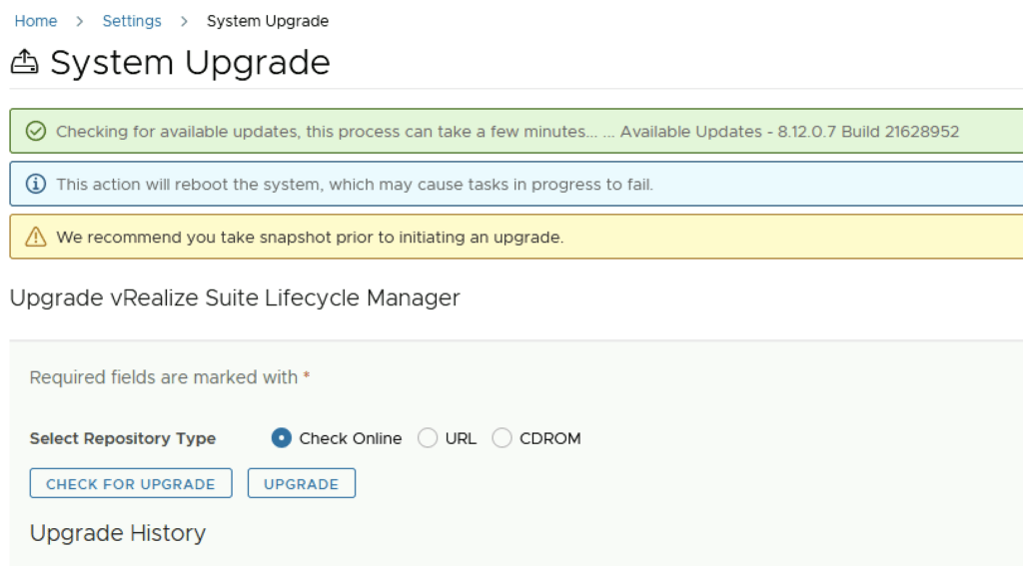
Task: Click Upgrade History heading
Action: pos(118,533)
